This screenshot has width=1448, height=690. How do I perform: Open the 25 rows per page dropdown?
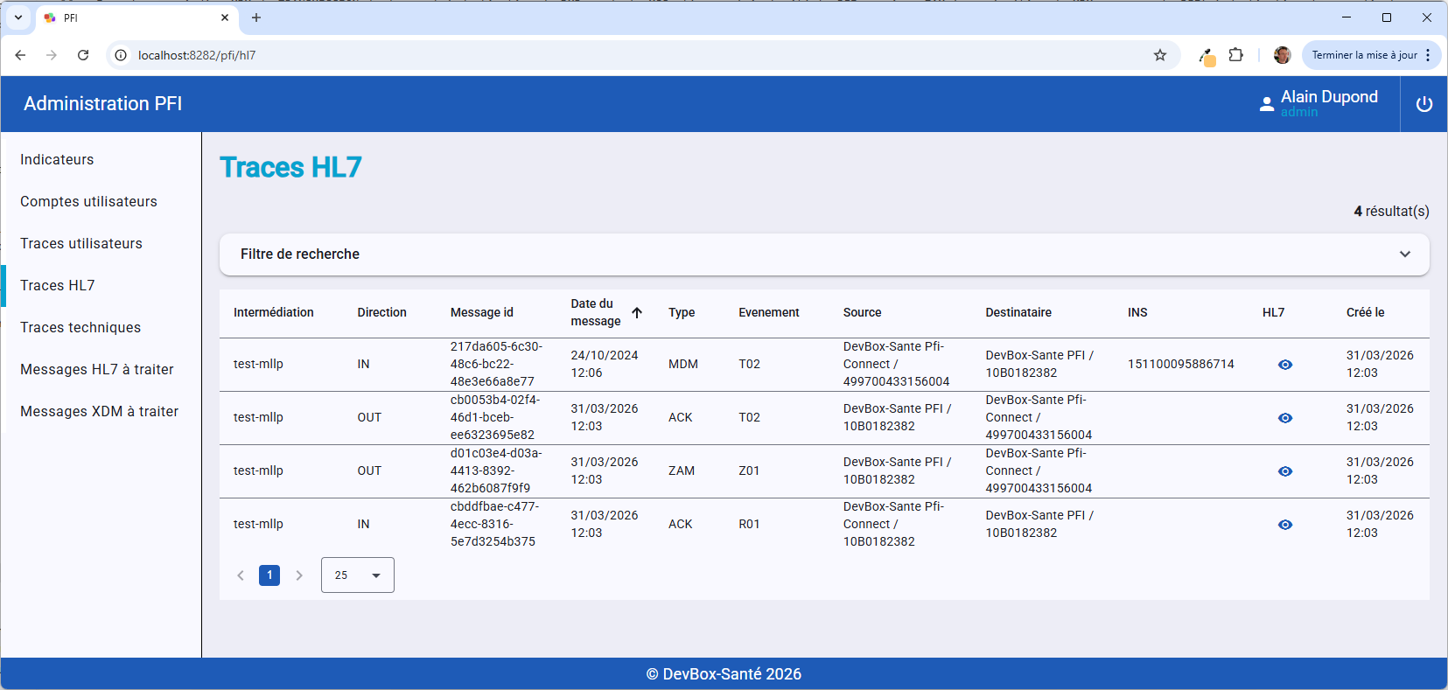[x=357, y=575]
